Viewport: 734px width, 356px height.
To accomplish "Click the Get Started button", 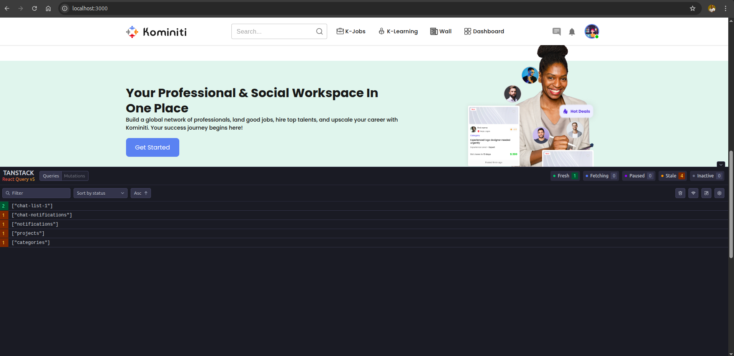I will pyautogui.click(x=152, y=147).
